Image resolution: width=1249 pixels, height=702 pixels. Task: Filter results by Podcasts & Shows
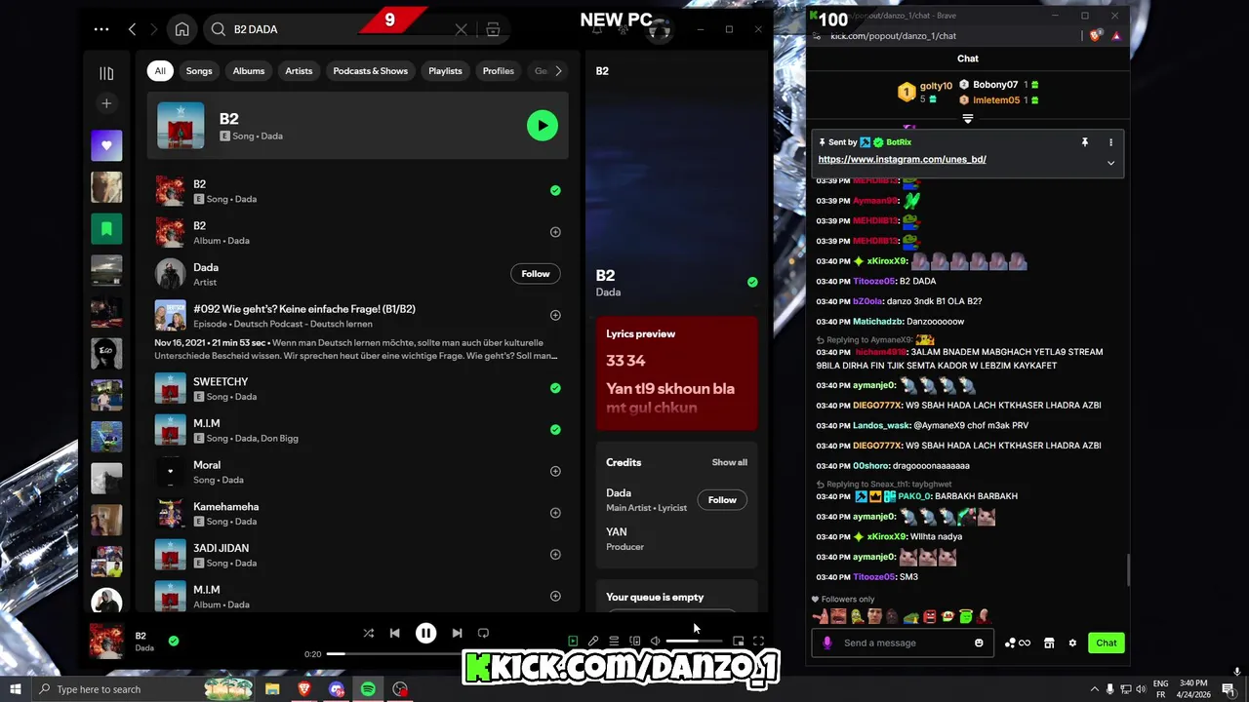tap(371, 71)
